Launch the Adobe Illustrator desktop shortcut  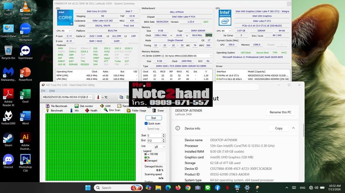(25, 141)
